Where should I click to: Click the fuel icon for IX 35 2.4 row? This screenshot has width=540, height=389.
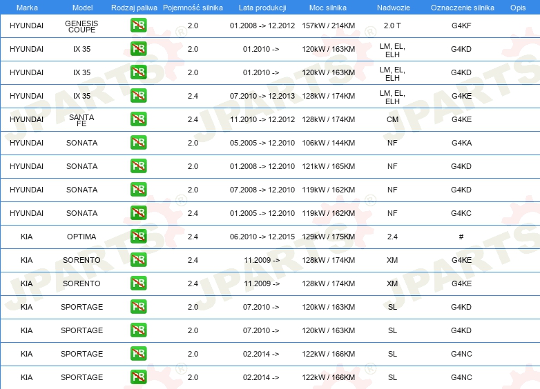(138, 96)
